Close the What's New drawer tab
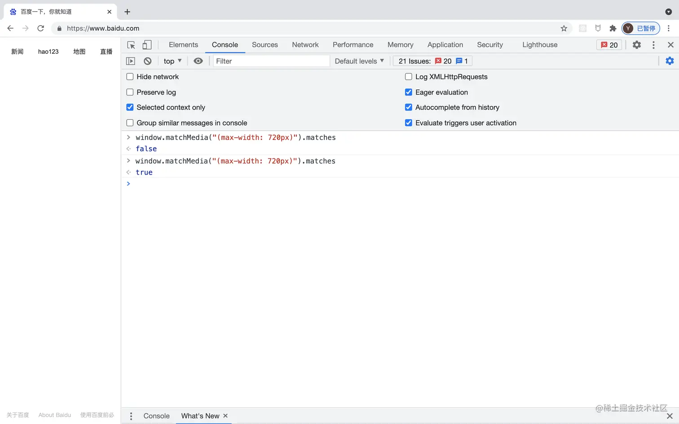Screen dimensions: 679x424 [x=225, y=416]
